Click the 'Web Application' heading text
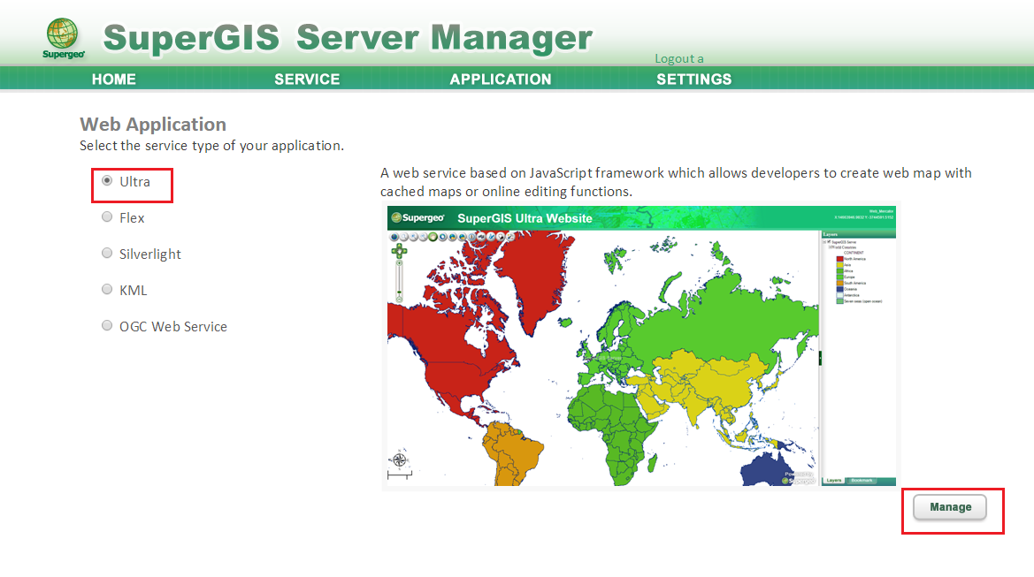1034x577 pixels. point(153,124)
